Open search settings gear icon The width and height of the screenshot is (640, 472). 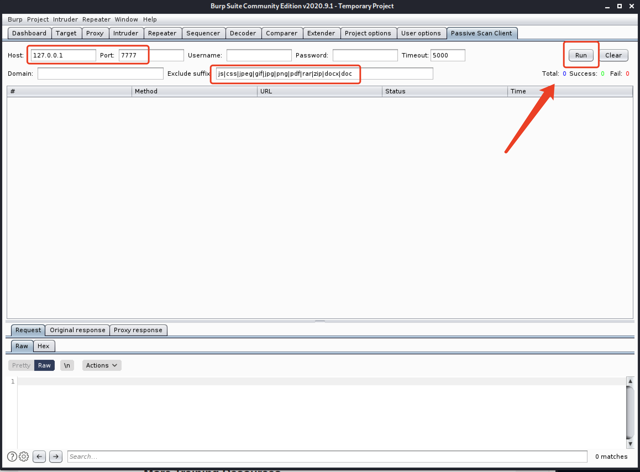[x=24, y=457]
